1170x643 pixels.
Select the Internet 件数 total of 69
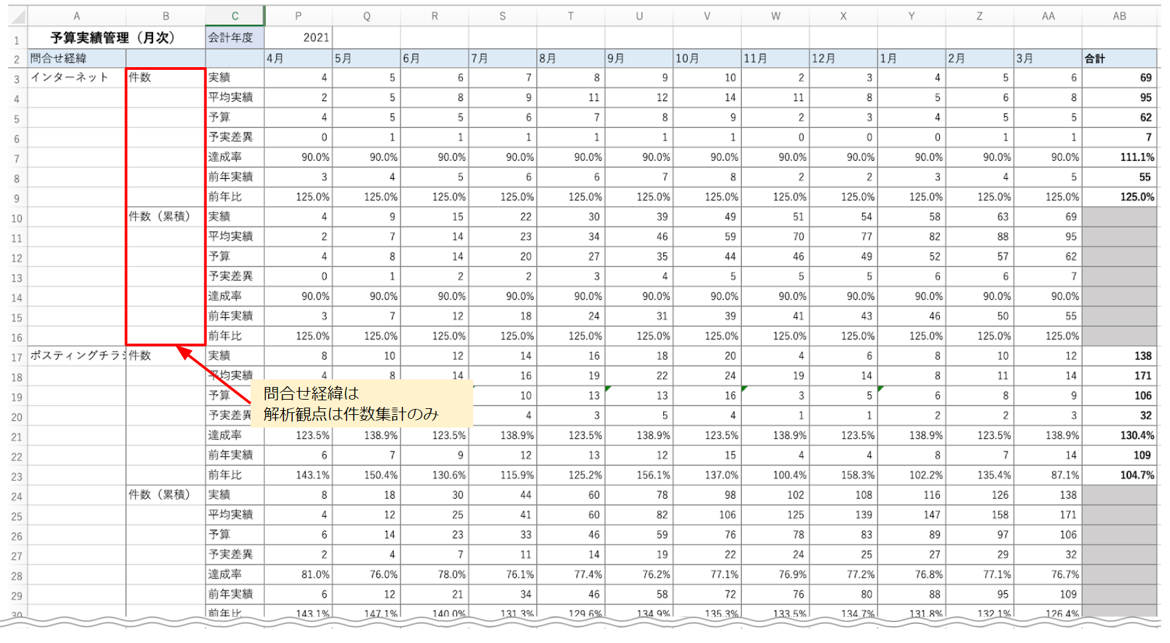pyautogui.click(x=1119, y=78)
